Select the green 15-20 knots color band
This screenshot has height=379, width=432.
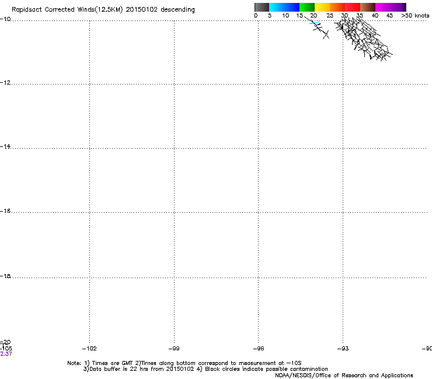coord(307,7)
